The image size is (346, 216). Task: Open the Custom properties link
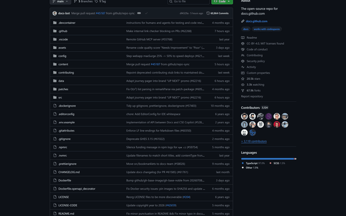click(258, 73)
